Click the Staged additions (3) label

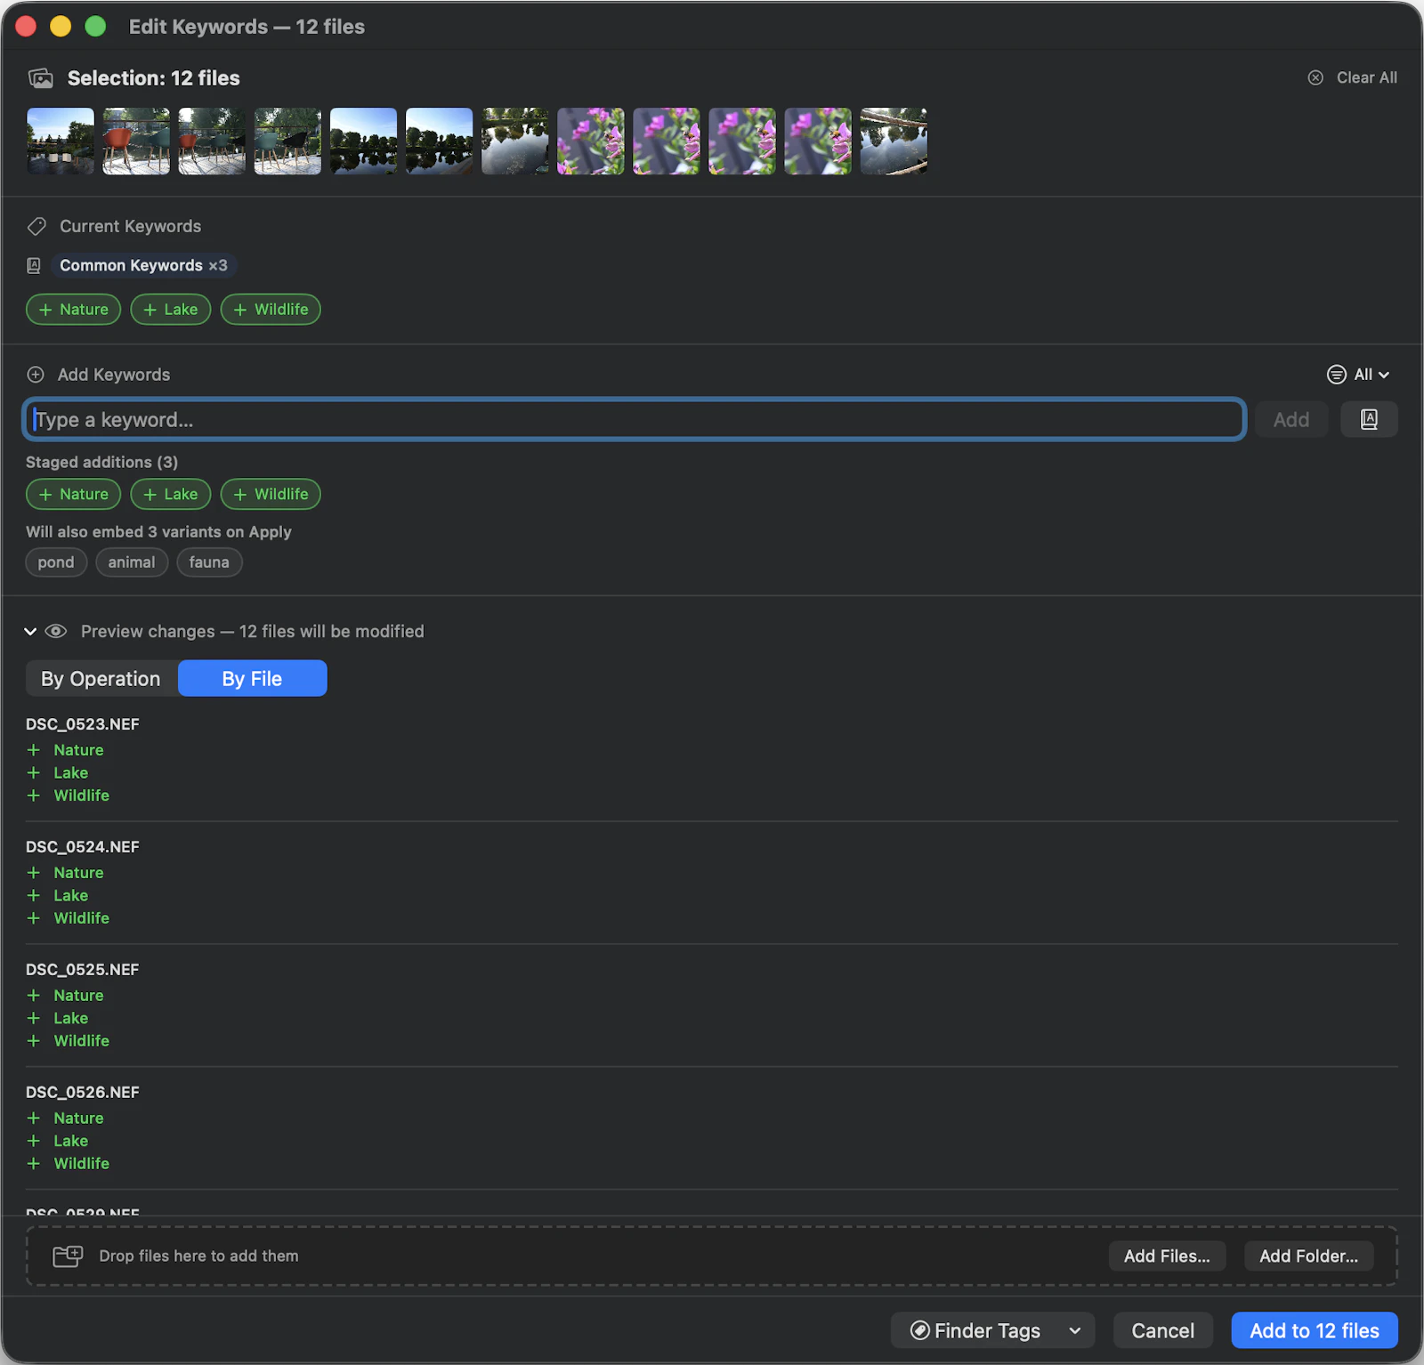click(x=101, y=462)
